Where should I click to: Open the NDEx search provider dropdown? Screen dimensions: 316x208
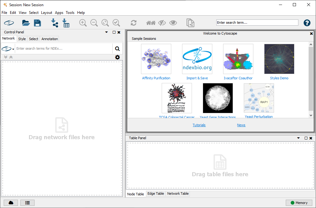click(x=8, y=48)
